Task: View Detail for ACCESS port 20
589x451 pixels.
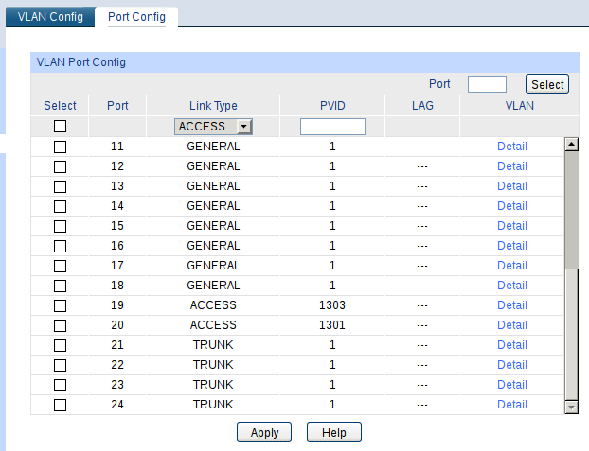Action: [512, 325]
